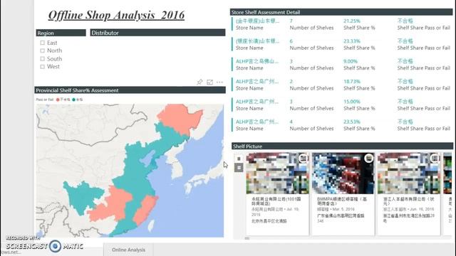The height and width of the screenshot is (256, 456).
Task: Click the Mar. 5, 2016 date on the BMMPA card
Action: (343, 209)
